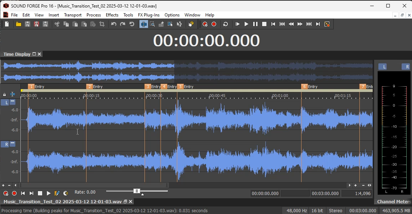This screenshot has height=214, width=412.
Task: Click the R channel label button in waveform
Action: click(x=5, y=144)
